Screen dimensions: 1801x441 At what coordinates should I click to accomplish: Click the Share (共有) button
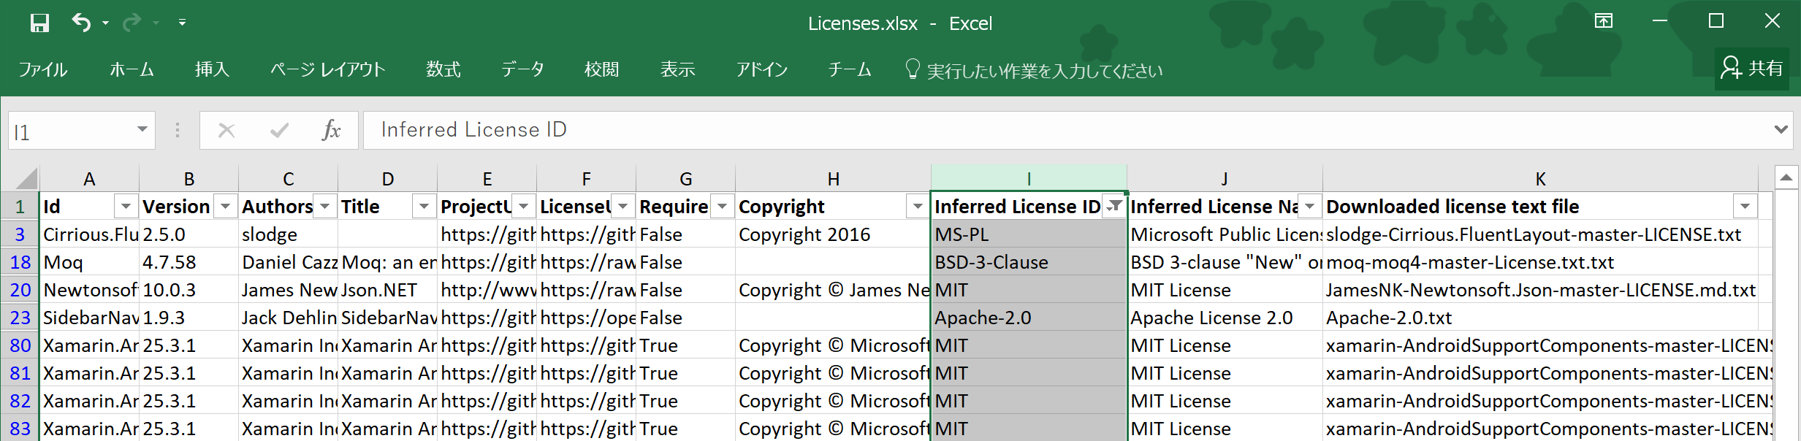click(1751, 69)
